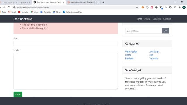187x105 pixels.
Task: Switch to the Validation - Laravel tab
Action: pyautogui.click(x=83, y=2)
